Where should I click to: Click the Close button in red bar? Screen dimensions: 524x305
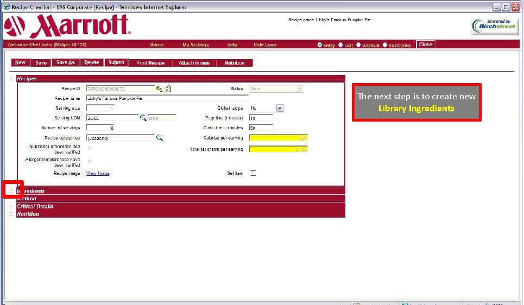pyautogui.click(x=425, y=45)
